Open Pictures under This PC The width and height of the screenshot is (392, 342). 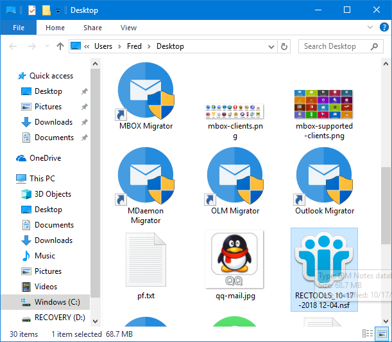point(48,271)
